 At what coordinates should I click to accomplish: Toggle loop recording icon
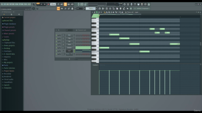coord(72,4)
